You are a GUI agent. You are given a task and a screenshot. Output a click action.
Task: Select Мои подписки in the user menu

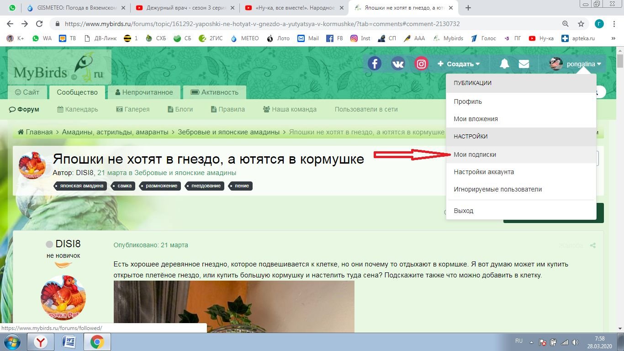(x=475, y=154)
